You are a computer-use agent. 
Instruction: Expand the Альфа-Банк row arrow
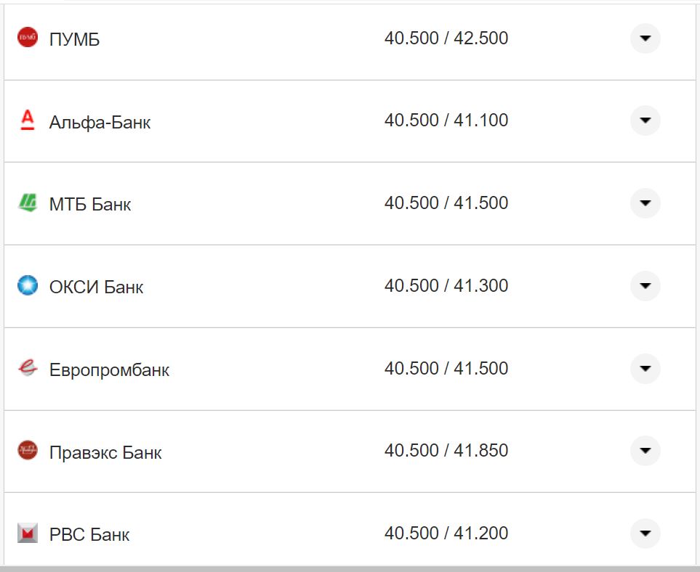[x=645, y=120]
